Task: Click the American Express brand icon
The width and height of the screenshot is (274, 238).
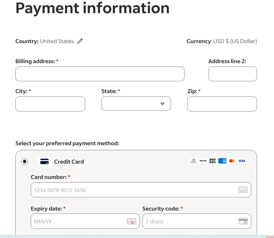Action: click(x=222, y=161)
